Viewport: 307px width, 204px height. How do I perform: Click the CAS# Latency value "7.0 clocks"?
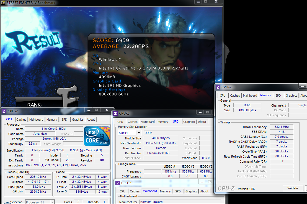(282, 137)
